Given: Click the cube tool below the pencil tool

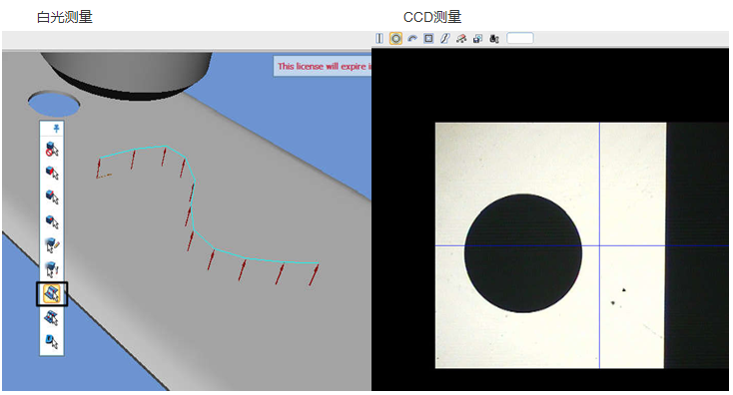Looking at the screenshot, I should coord(52,269).
